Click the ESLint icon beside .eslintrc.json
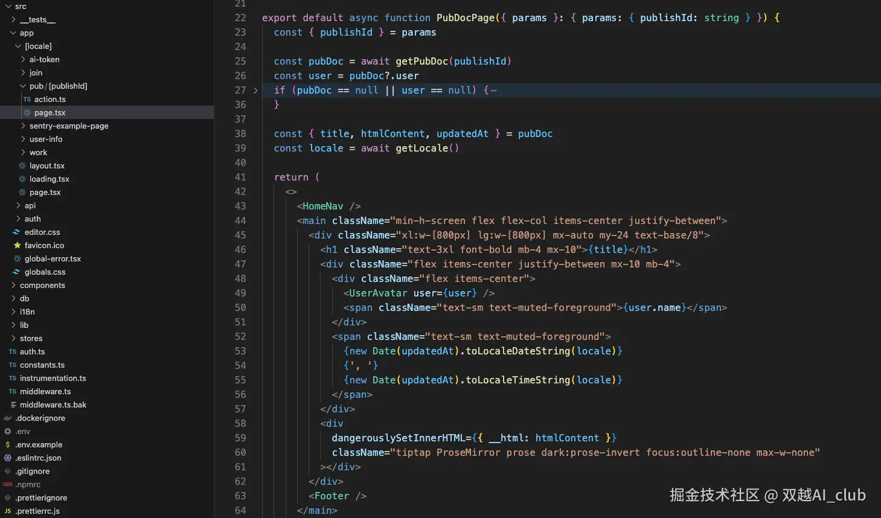Viewport: 881px width, 518px height. click(x=8, y=458)
